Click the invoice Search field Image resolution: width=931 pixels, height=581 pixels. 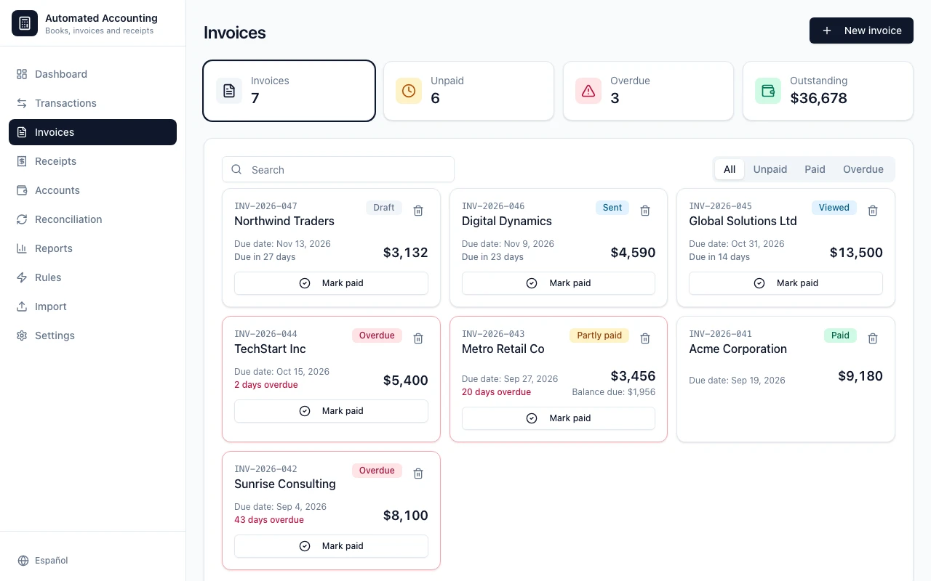(338, 169)
